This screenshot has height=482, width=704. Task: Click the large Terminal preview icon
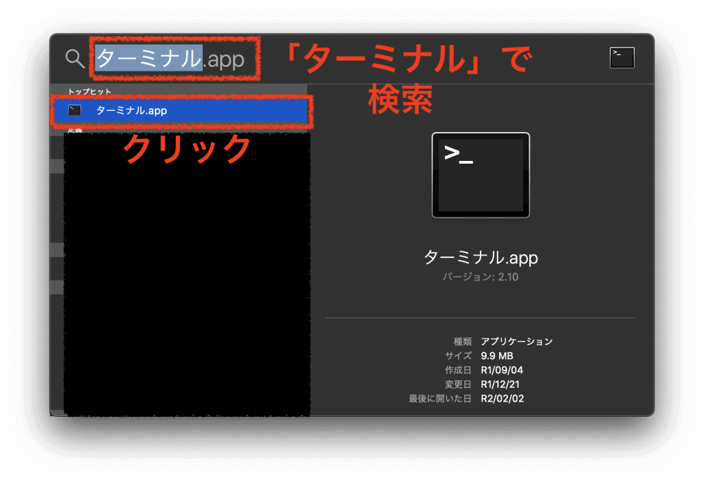click(481, 175)
